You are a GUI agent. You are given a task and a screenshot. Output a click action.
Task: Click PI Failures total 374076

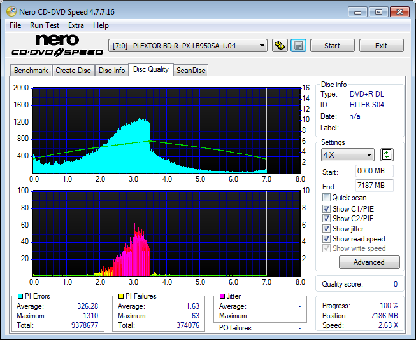(188, 325)
